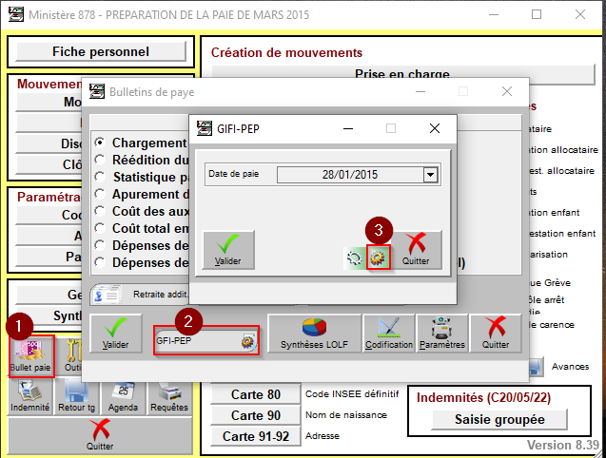Open Retour tg floppy icon
Screen dimensions: 606x458
tap(77, 395)
